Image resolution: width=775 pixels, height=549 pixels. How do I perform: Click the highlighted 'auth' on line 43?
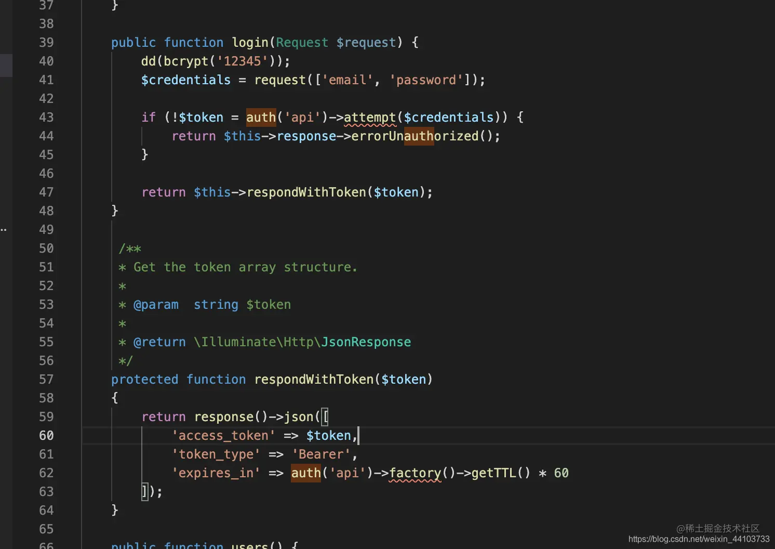pyautogui.click(x=261, y=117)
